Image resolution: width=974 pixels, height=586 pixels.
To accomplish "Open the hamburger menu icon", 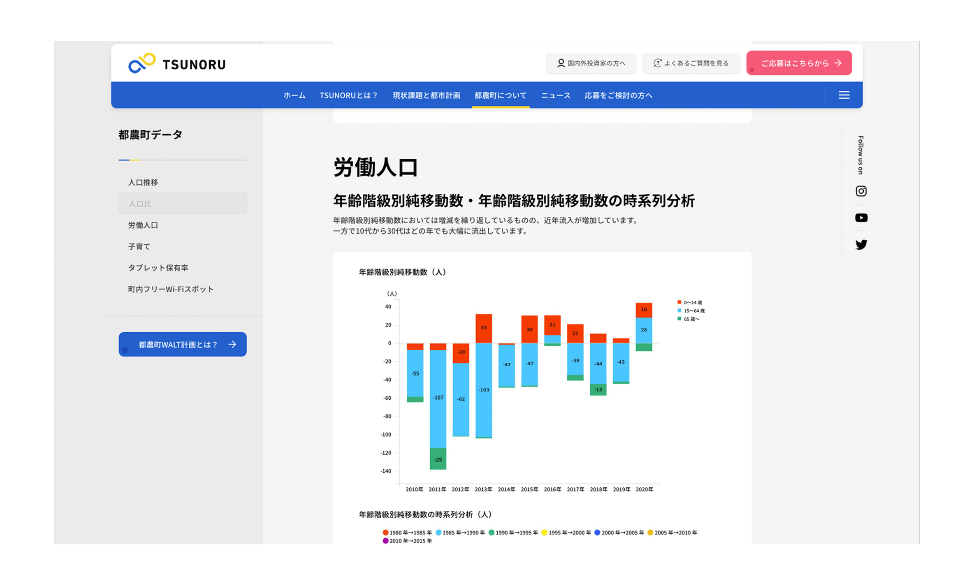I will 844,95.
